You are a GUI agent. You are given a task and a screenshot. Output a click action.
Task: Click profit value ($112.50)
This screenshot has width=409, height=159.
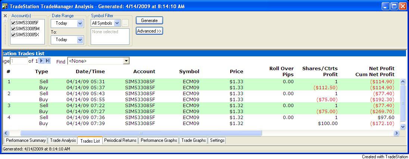point(325,87)
